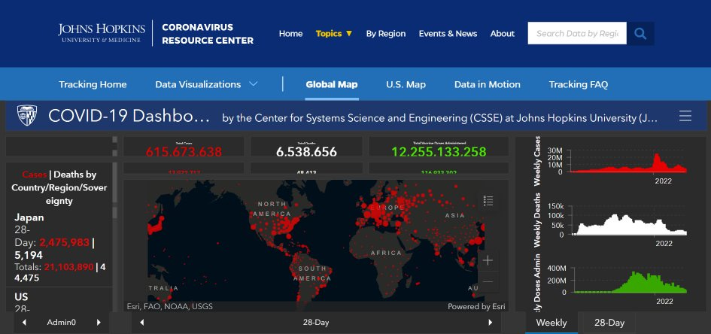Open Tracking FAQ tab
This screenshot has width=711, height=334.
tap(579, 84)
